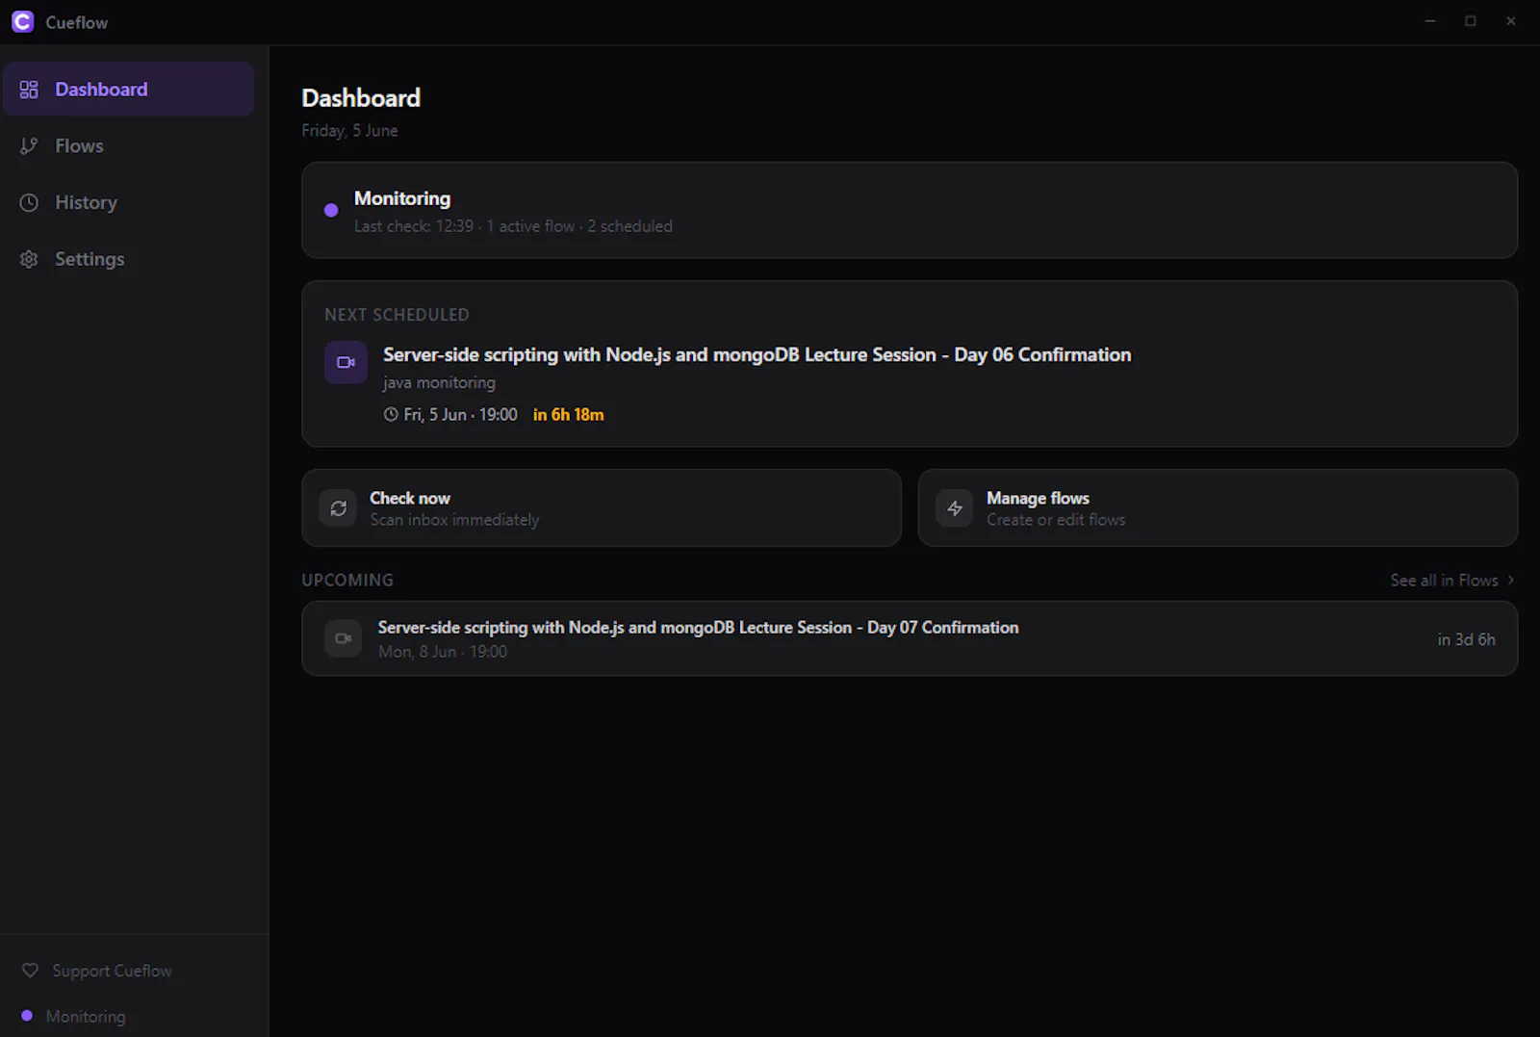Click the Day 06 Confirmation session title
Image resolution: width=1540 pixels, height=1037 pixels.
[757, 354]
